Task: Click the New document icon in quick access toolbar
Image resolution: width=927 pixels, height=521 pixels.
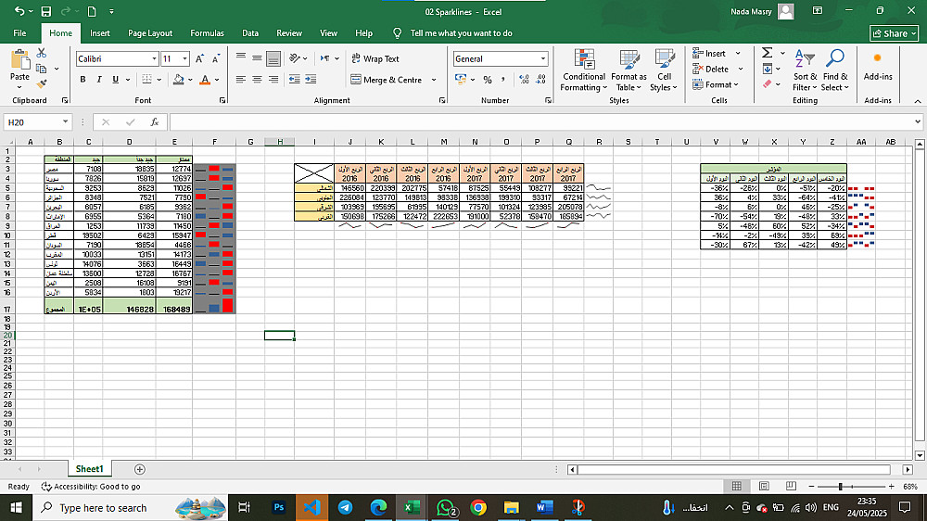Action: click(x=92, y=11)
